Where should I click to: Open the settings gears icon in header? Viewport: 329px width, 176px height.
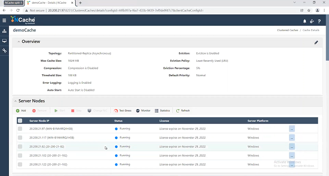312,21
